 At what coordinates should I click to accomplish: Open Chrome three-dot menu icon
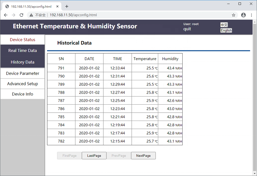pos(251,15)
